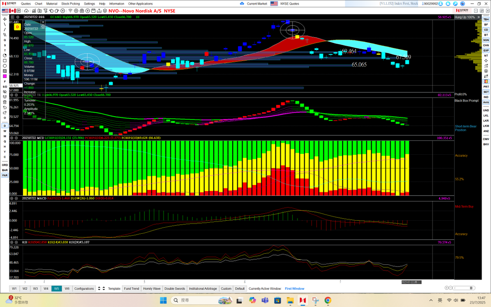Select the ORD chart mode
This screenshot has height=307, width=491.
pos(5,165)
